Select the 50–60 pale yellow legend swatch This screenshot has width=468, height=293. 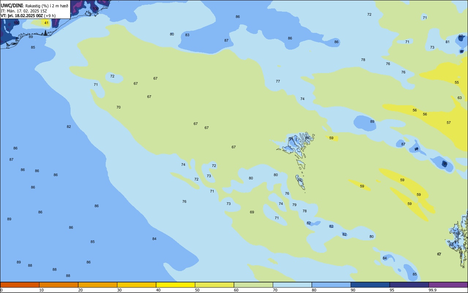click(214, 285)
